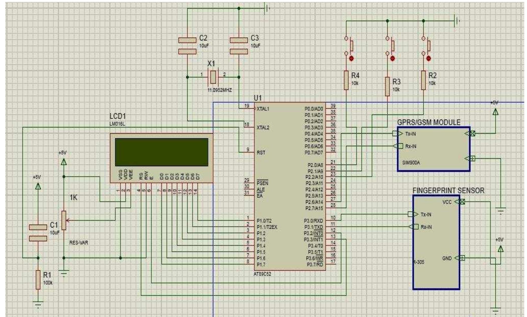This screenshot has width=527, height=317.
Task: Select the AT89C52 microcontroller body
Action: tap(290, 186)
